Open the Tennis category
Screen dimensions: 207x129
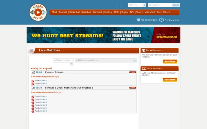pyautogui.click(x=139, y=12)
